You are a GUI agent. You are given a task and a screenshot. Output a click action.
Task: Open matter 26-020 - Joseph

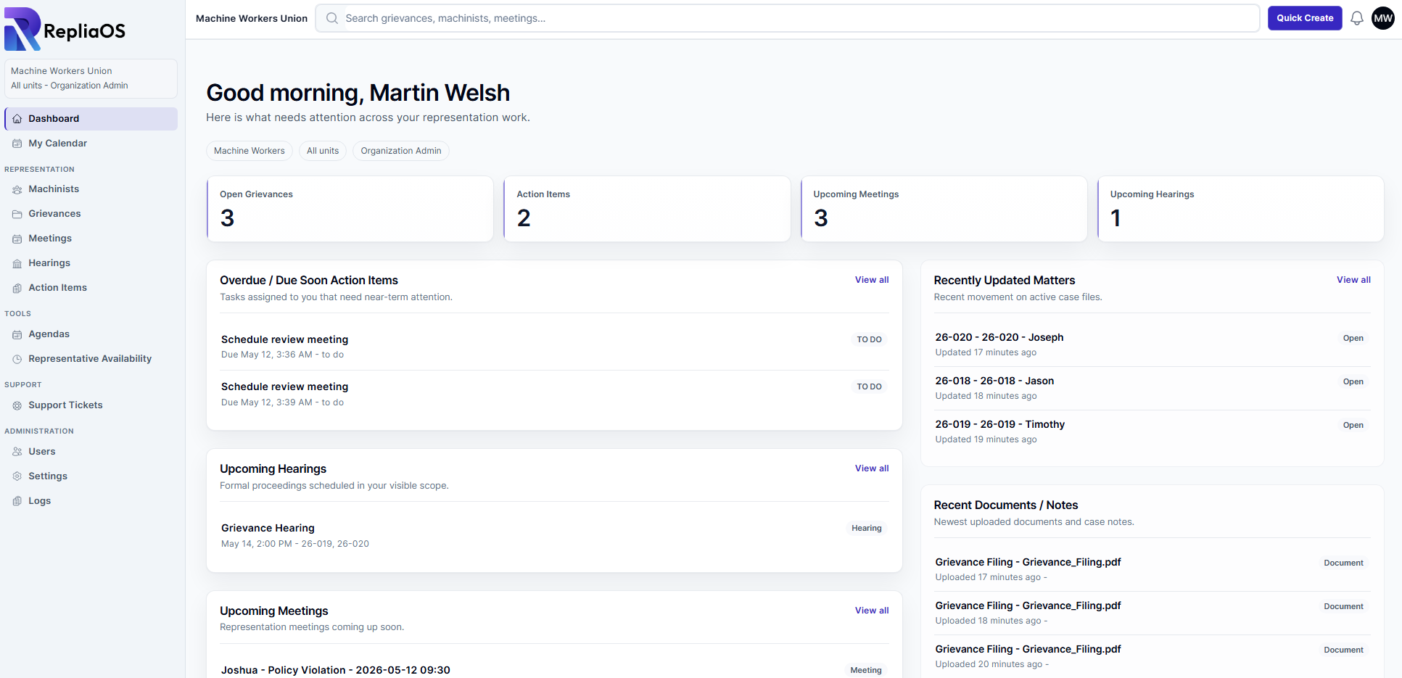[1152, 344]
